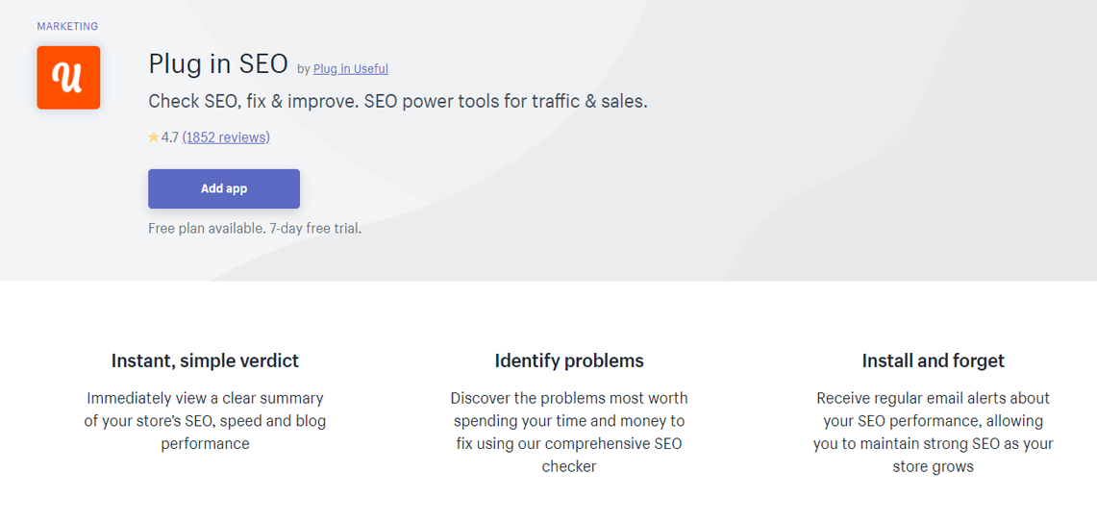Select the 'Install and forget' heading
The width and height of the screenshot is (1097, 522).
pos(934,361)
